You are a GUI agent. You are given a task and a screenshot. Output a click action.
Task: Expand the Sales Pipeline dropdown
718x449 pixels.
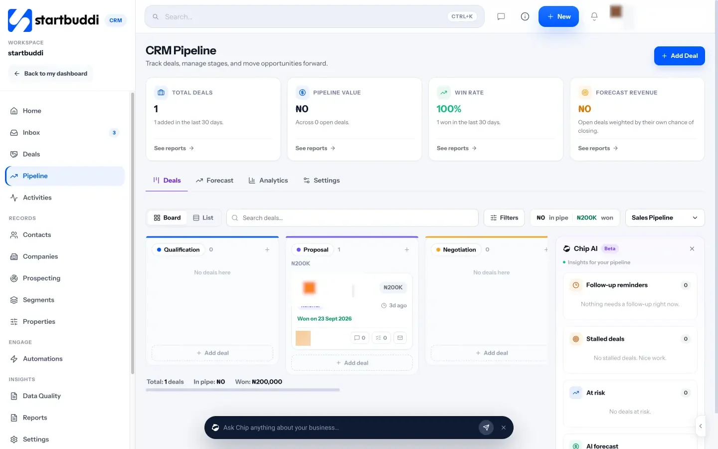tap(665, 218)
